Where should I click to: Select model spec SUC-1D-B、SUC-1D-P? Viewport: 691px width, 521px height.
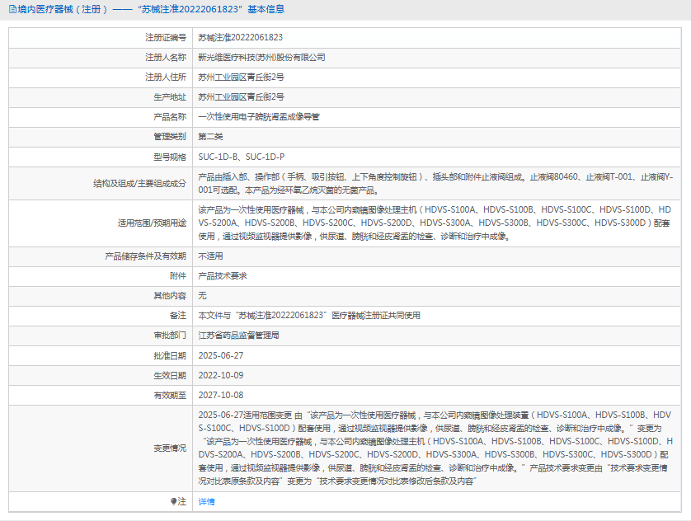[x=241, y=157]
